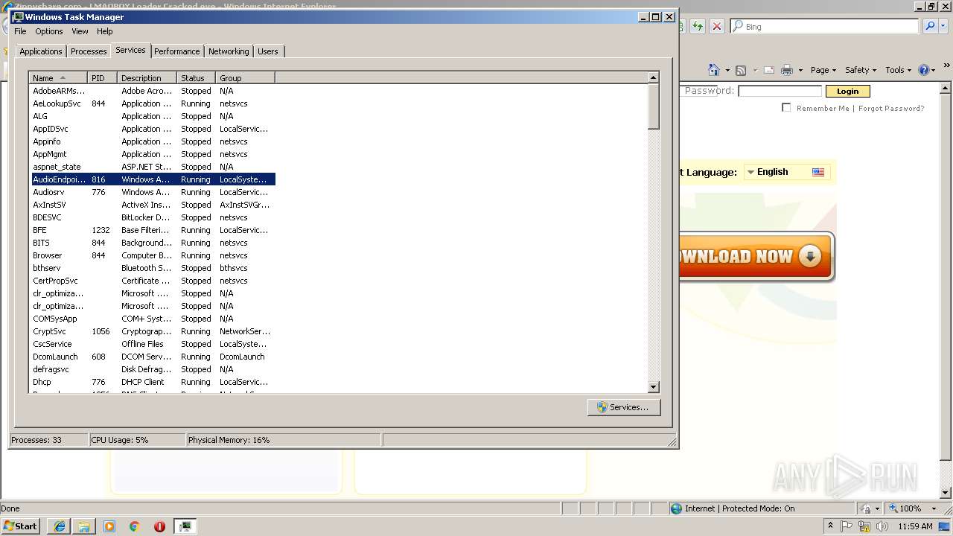Viewport: 953px width, 536px height.
Task: Click the Action Center flag tray icon
Action: tap(847, 526)
